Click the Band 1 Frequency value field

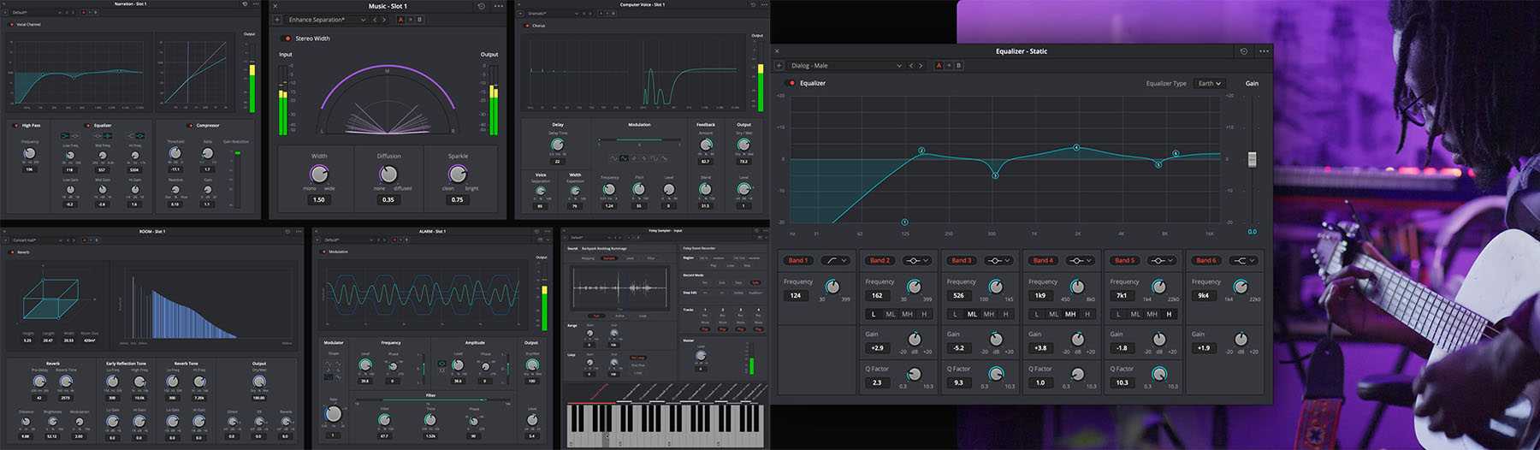tap(796, 296)
